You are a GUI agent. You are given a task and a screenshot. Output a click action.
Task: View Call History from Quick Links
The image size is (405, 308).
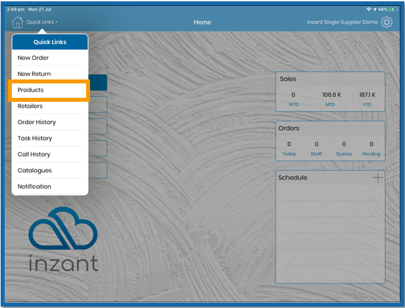[50, 154]
